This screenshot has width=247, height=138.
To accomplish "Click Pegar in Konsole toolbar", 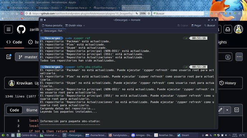I will tap(196, 26).
